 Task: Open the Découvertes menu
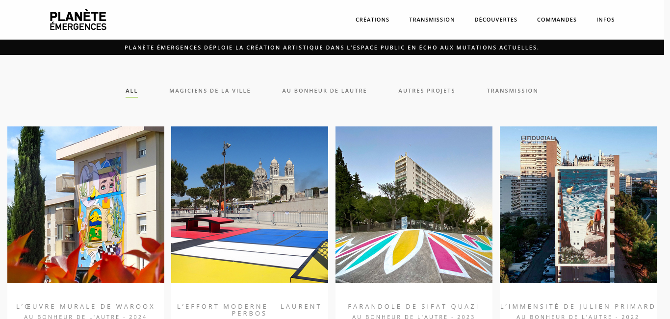(x=496, y=20)
